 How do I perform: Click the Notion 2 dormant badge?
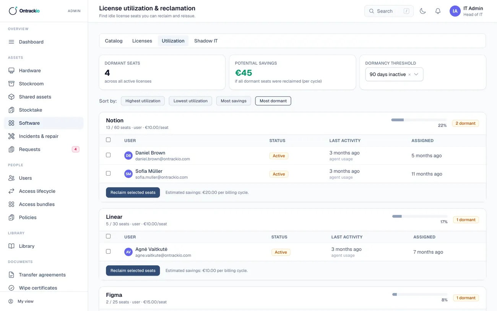[x=465, y=124]
